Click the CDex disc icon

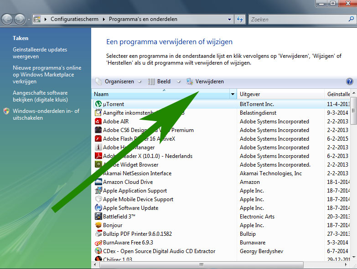[98, 251]
